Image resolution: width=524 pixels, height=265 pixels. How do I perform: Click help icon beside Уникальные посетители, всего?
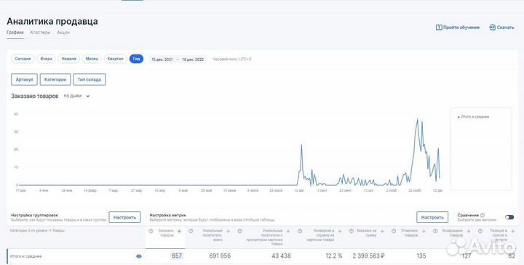pos(191,231)
